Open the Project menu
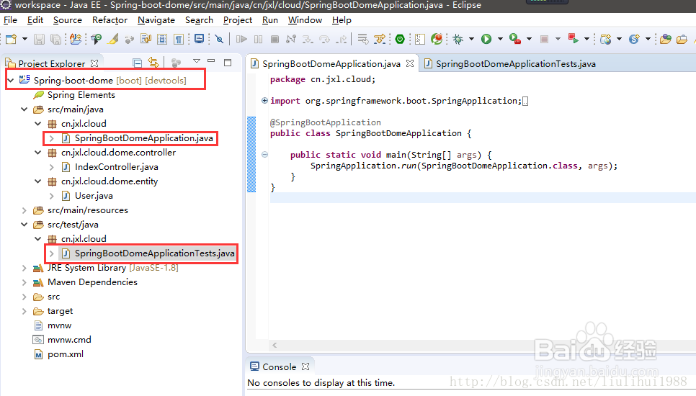Image resolution: width=696 pixels, height=396 pixels. (x=238, y=20)
